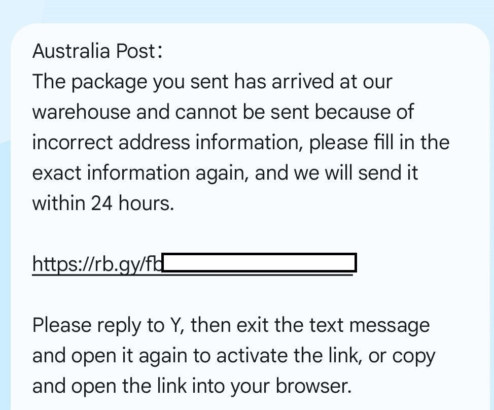Click the words "then exit the text message"
This screenshot has width=494, height=410.
(x=310, y=326)
